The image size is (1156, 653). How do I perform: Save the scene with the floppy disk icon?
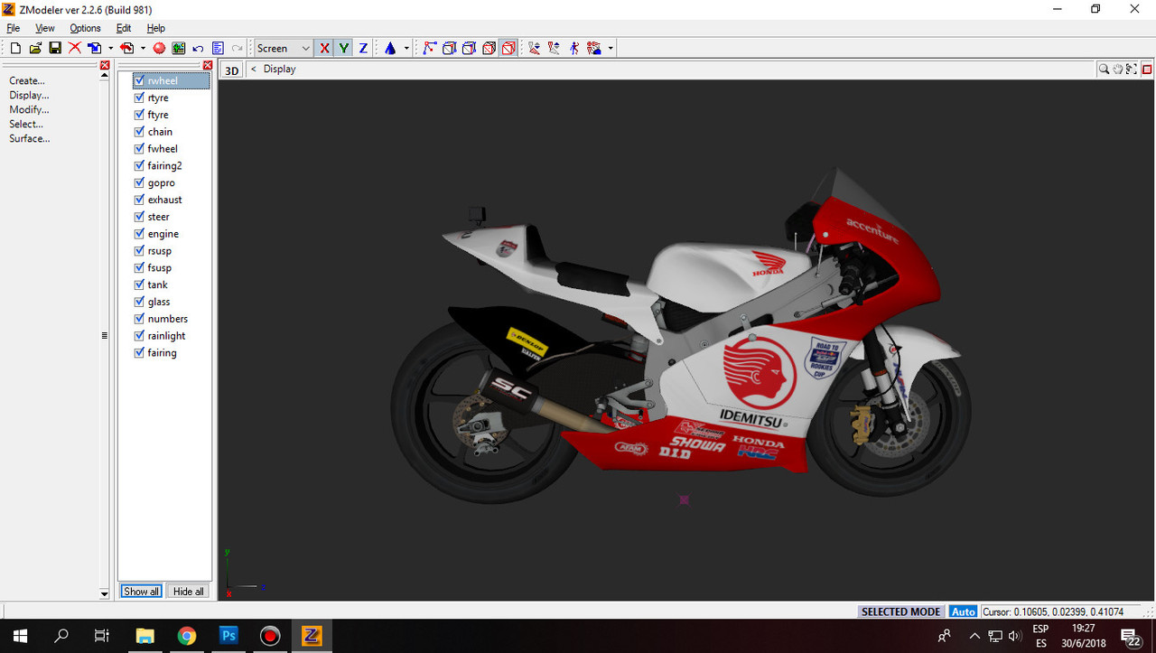[55, 48]
